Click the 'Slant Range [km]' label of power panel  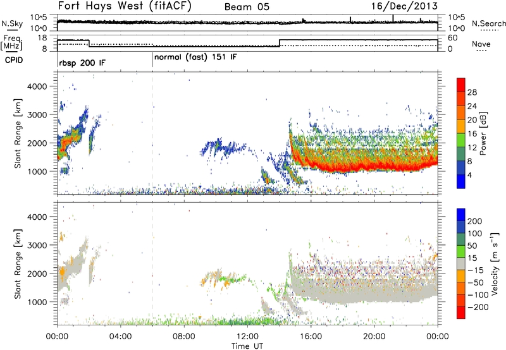pyautogui.click(x=18, y=133)
